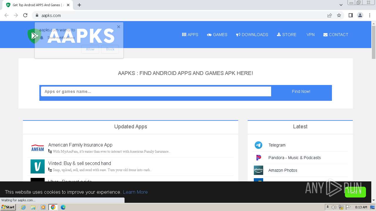Screen dimensions: 376x211
Task: Click the Amazon Photos app icon
Action: 258,170
